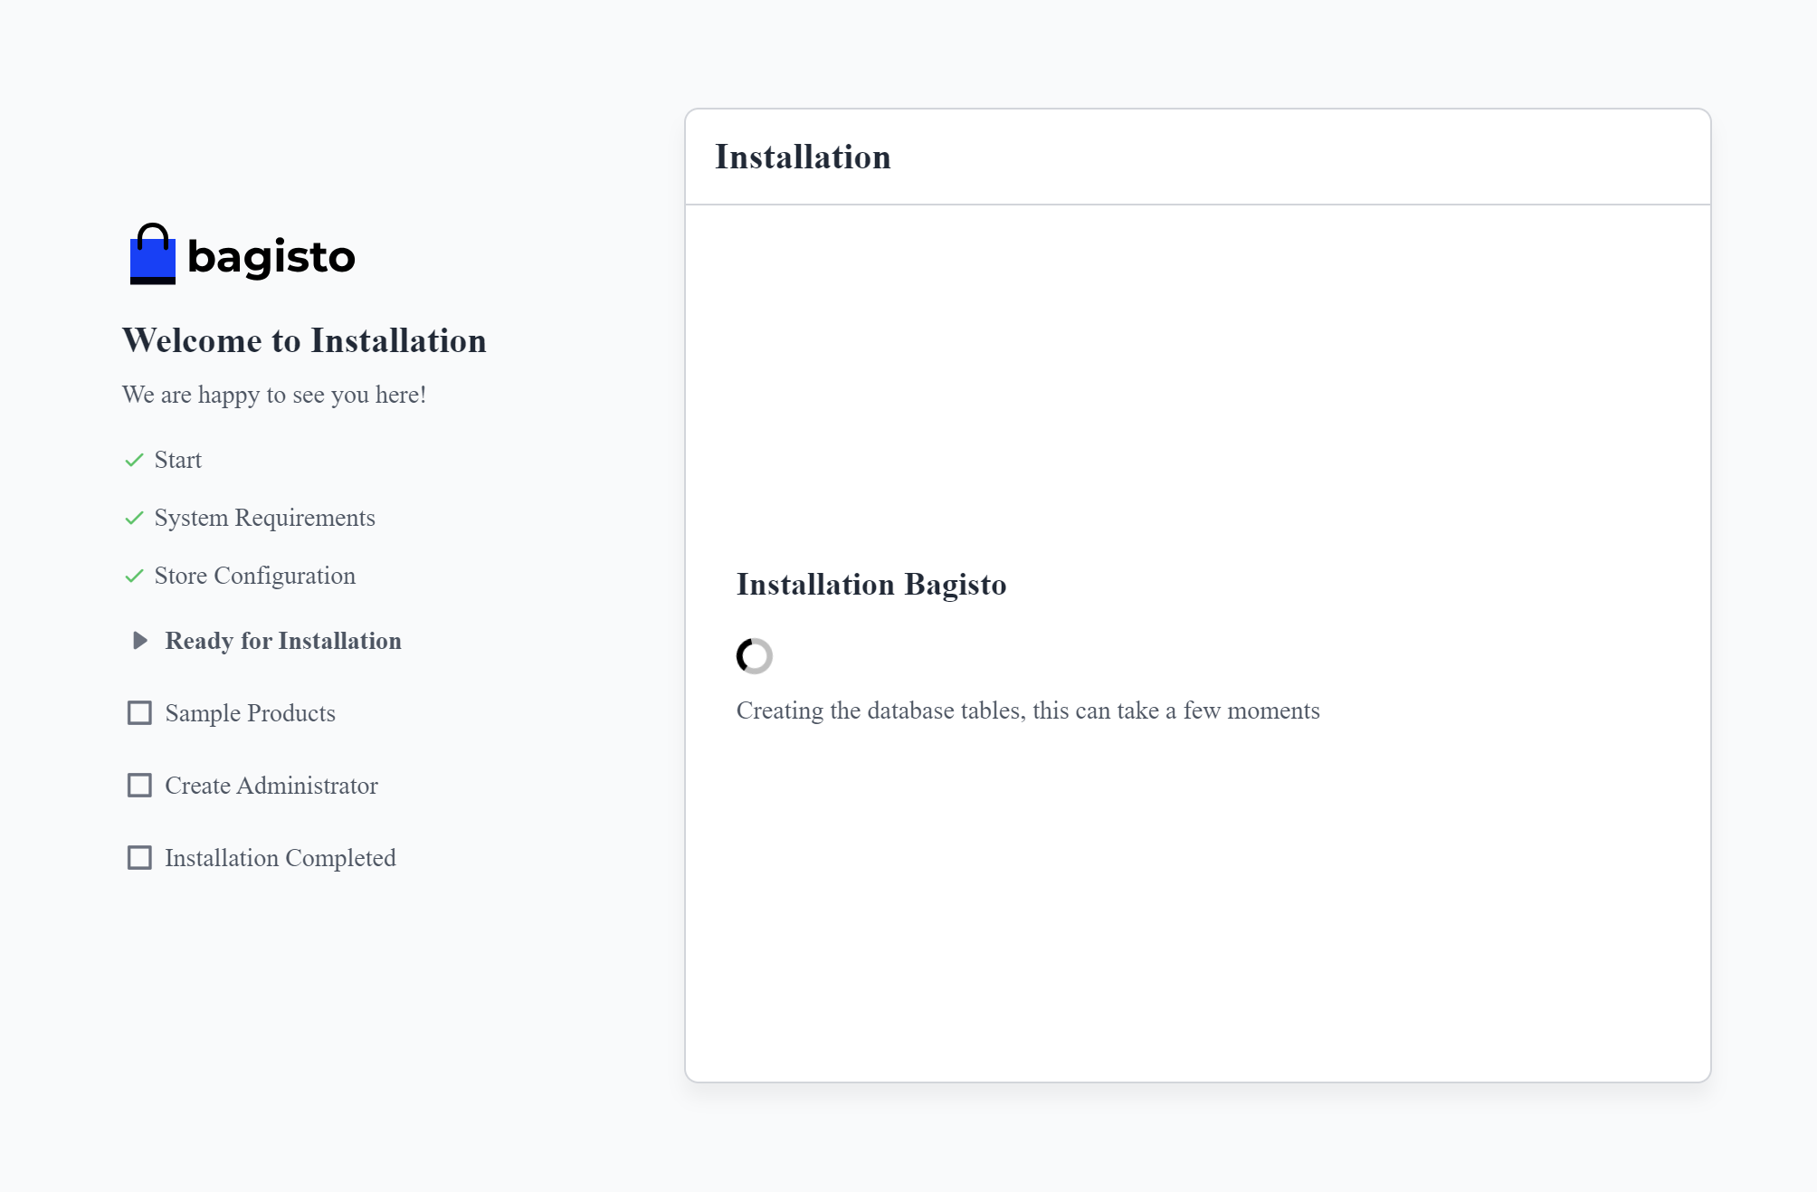Click 'We are happy to see you here!' text
Screen dimensions: 1817x1192
(x=274, y=395)
